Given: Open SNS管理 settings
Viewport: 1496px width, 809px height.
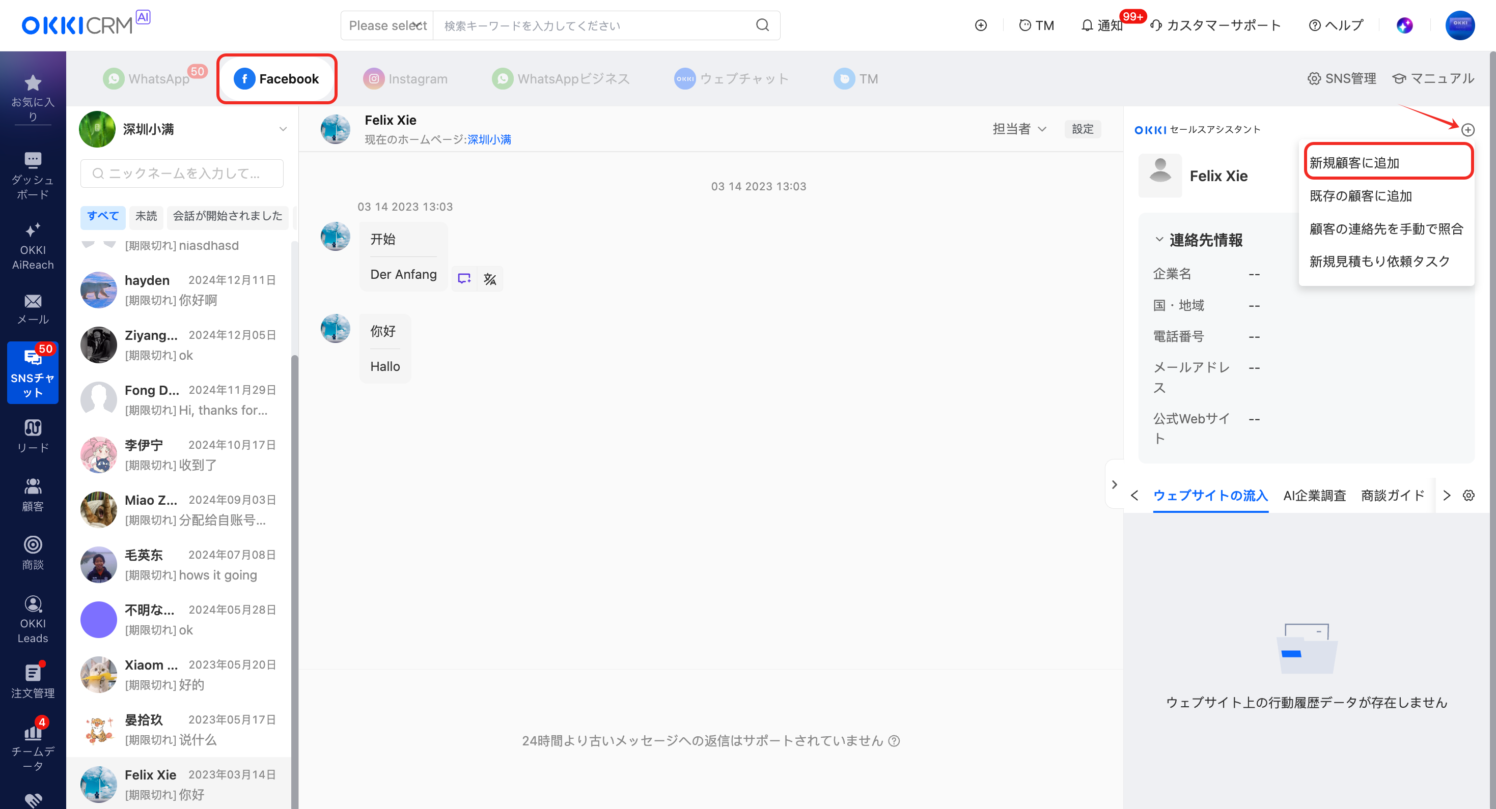Looking at the screenshot, I should click(1342, 78).
